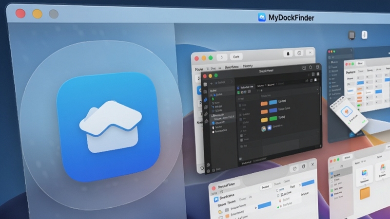390x219 pixels.
Task: Click the rightmost icon in the dark window's title bar
Action: point(317,67)
